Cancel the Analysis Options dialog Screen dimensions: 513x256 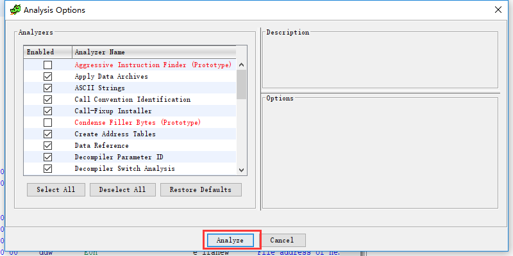pyautogui.click(x=282, y=240)
